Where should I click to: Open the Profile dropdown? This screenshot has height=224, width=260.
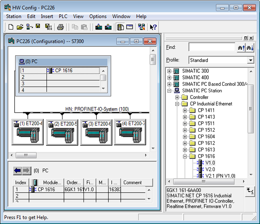pyautogui.click(x=251, y=60)
